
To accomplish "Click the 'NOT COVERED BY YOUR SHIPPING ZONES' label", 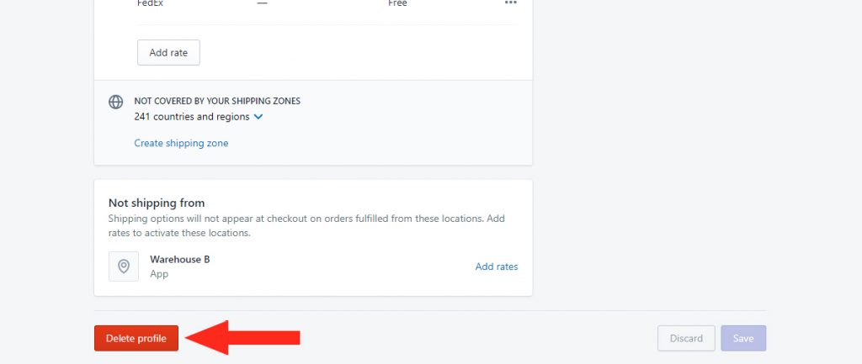I will pyautogui.click(x=217, y=101).
